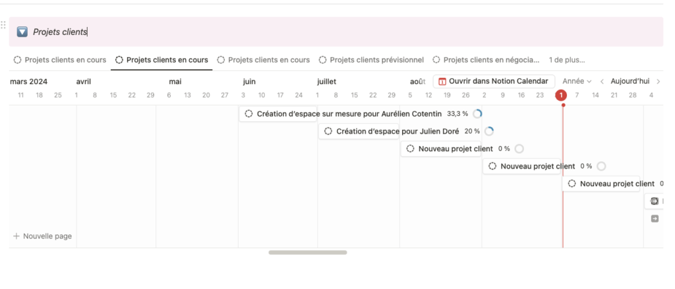The height and width of the screenshot is (289, 675).
Task: Click the 20 % progress ring
Action: 488,131
